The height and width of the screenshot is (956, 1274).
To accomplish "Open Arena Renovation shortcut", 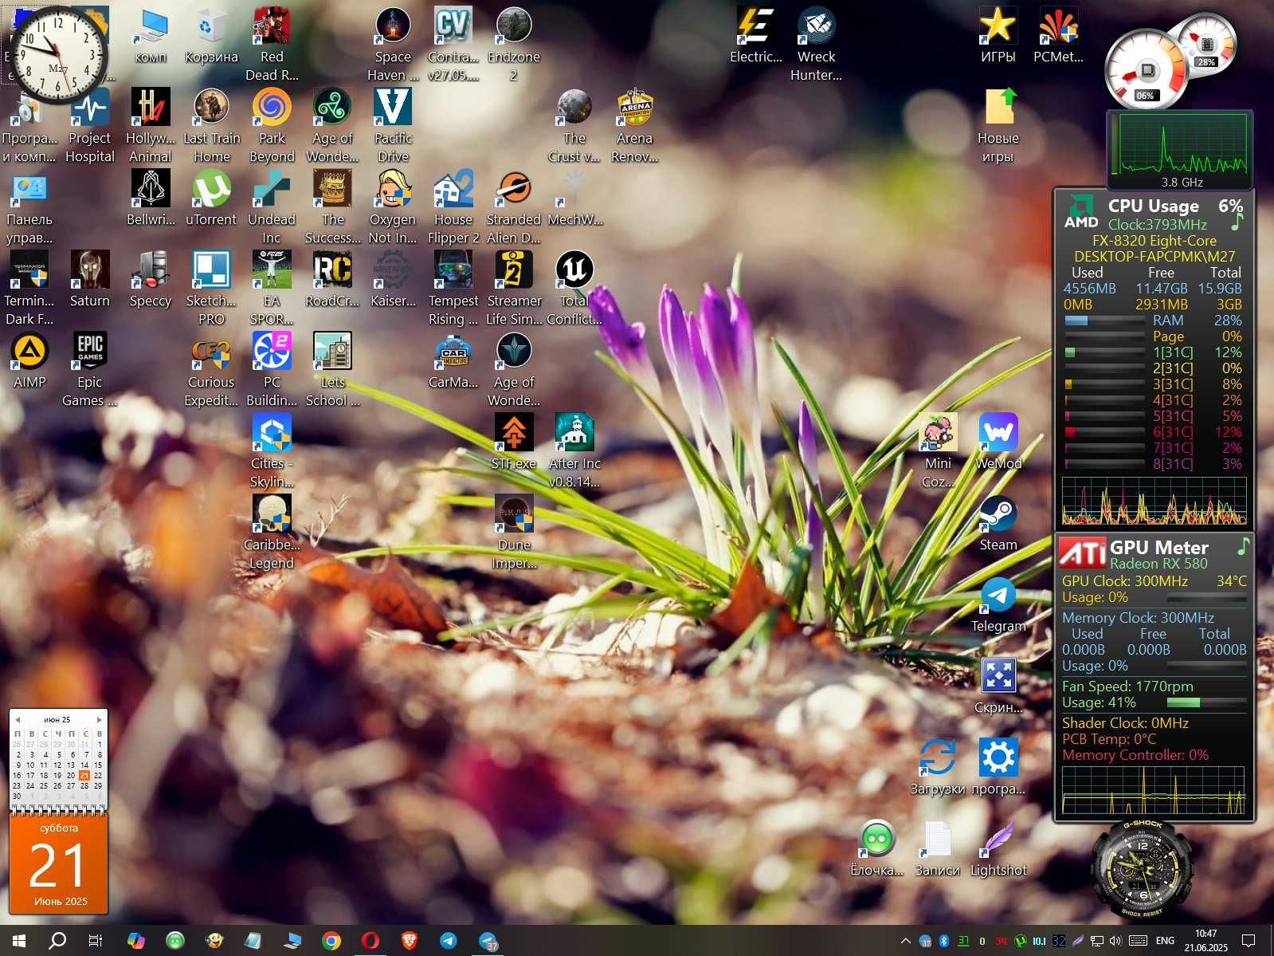I will click(x=635, y=126).
